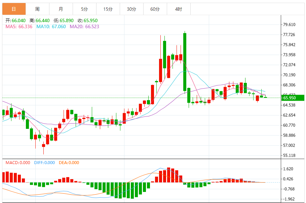Open the 30分 interval tab

(x=131, y=9)
